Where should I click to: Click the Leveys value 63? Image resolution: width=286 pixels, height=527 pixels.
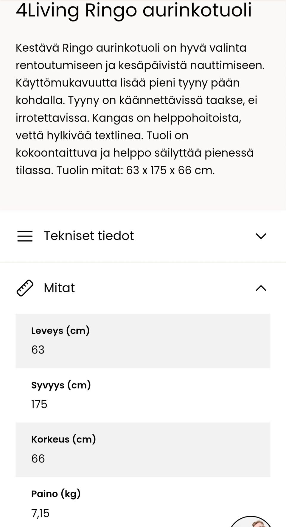pos(38,350)
